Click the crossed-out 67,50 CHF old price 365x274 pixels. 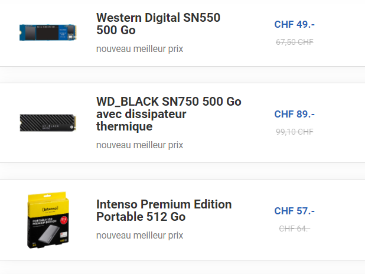point(294,42)
